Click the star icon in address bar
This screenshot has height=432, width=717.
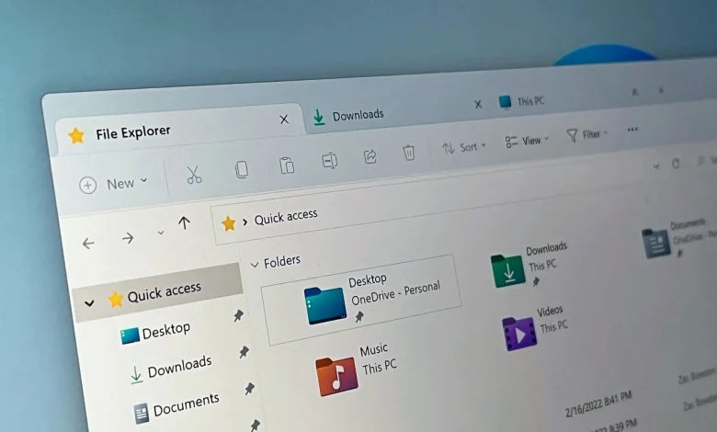(228, 223)
